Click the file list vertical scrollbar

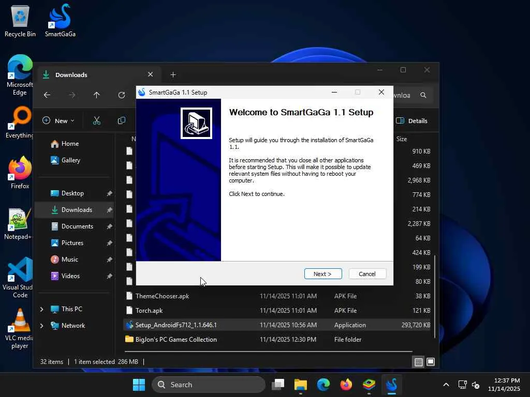tap(434, 296)
